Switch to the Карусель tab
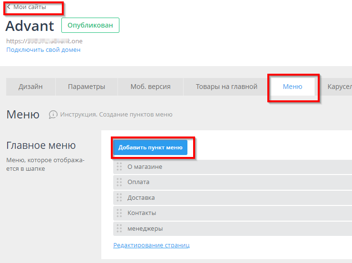The image size is (352, 263). pyautogui.click(x=339, y=87)
